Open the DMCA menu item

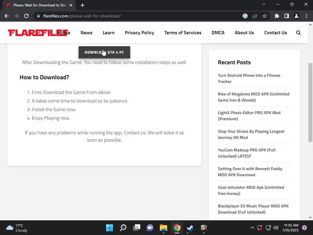[218, 32]
